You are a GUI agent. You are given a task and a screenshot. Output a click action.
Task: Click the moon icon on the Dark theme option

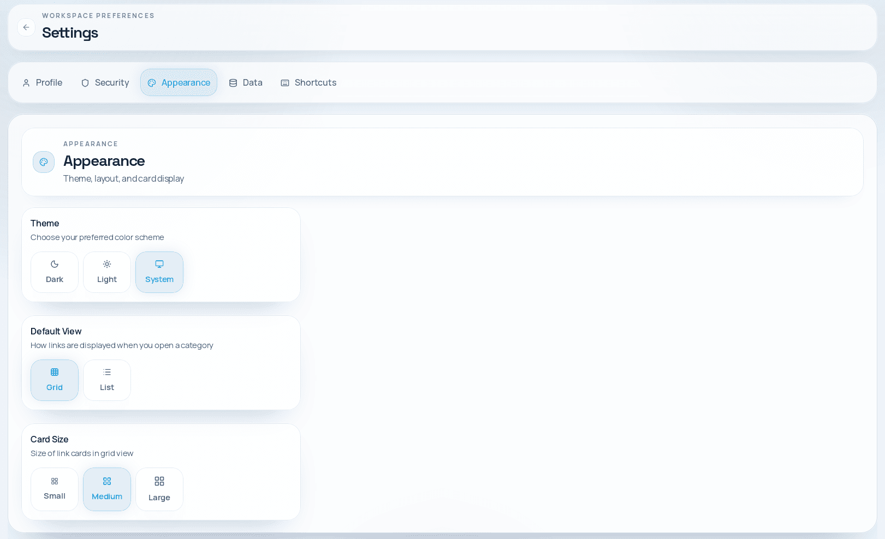55,264
